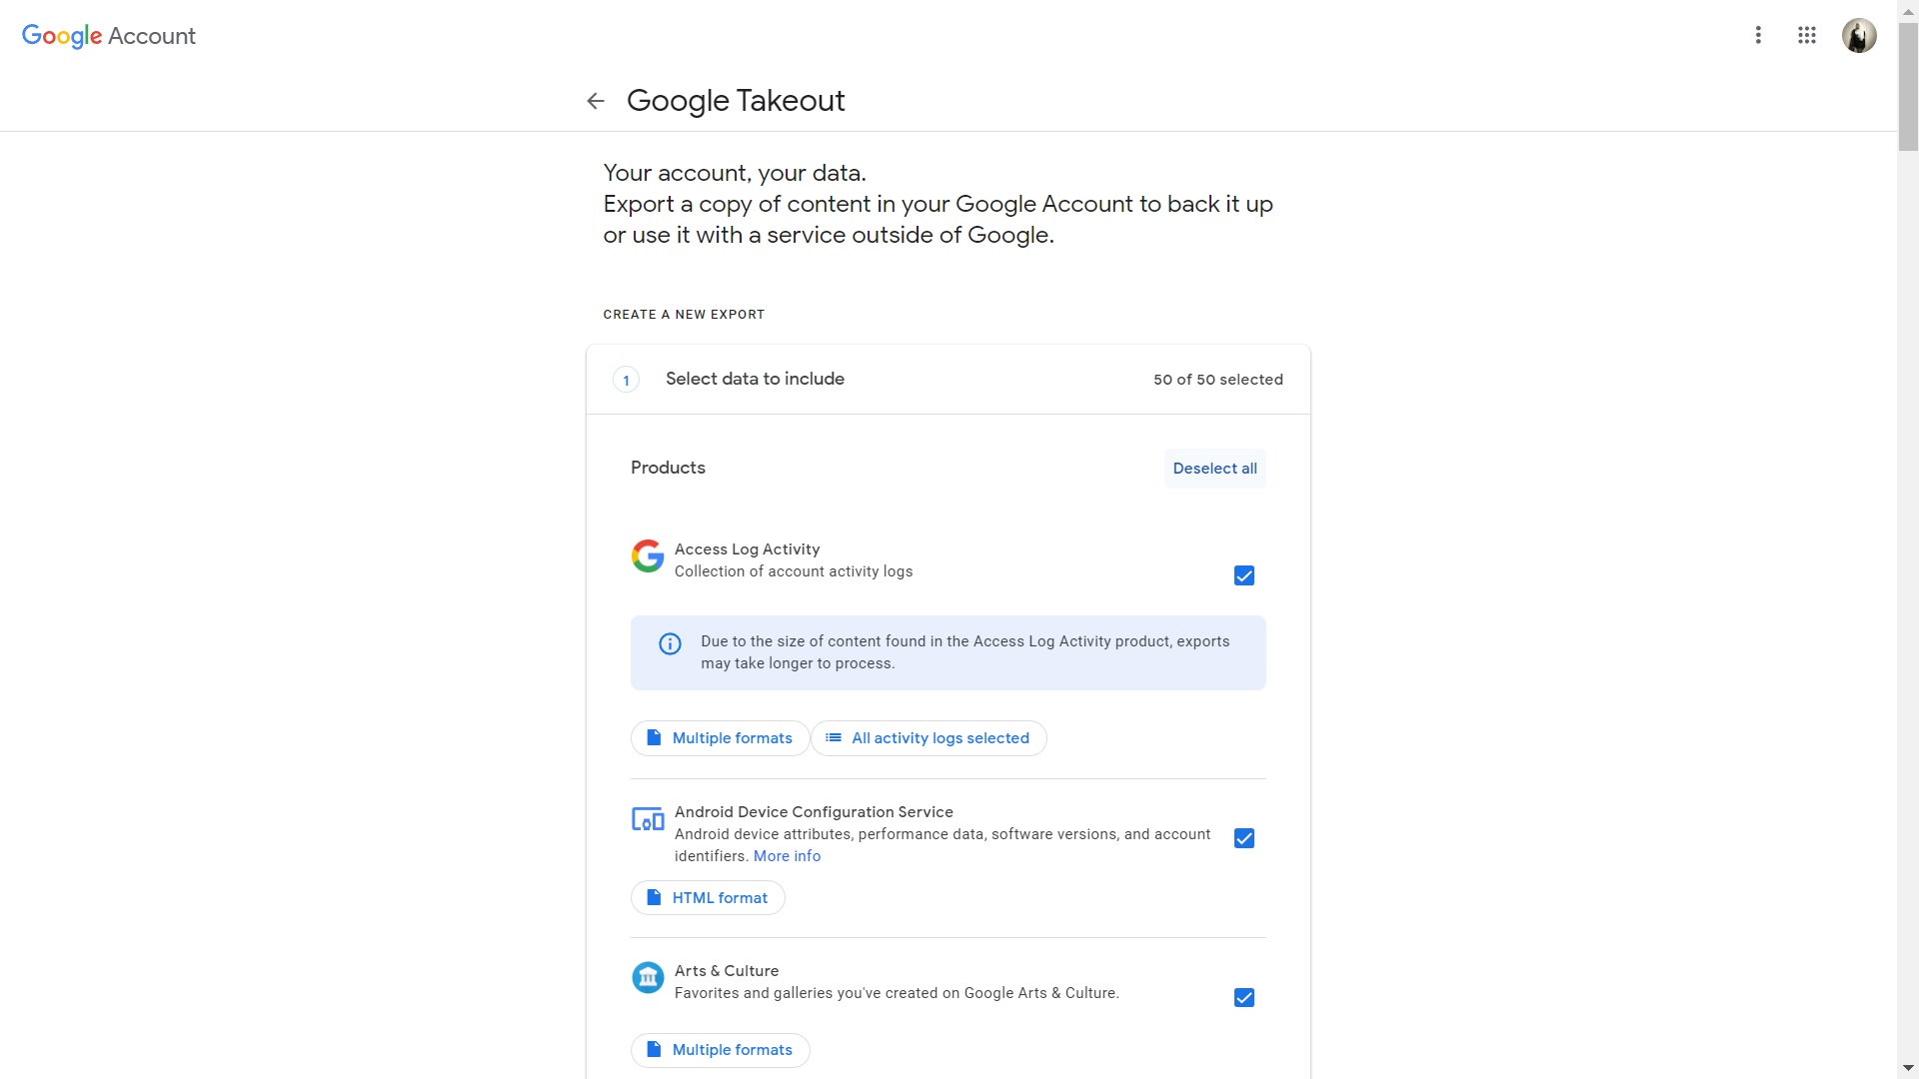
Task: Click the Products heading
Action: (x=668, y=468)
